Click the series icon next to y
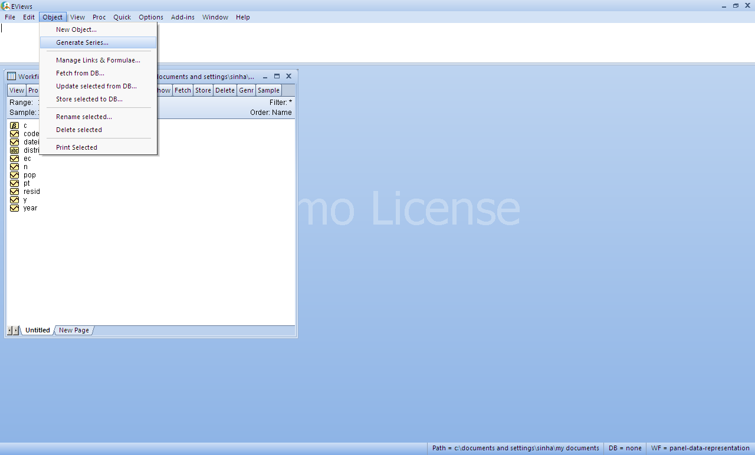Viewport: 755px width, 455px height. tap(15, 200)
